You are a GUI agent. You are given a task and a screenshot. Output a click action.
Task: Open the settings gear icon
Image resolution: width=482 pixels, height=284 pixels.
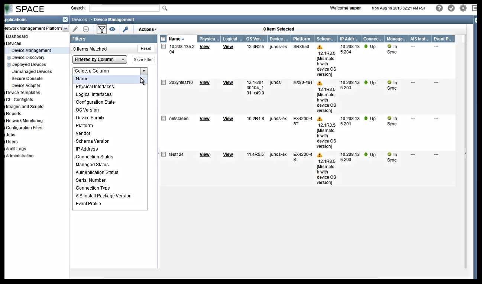pos(463,8)
